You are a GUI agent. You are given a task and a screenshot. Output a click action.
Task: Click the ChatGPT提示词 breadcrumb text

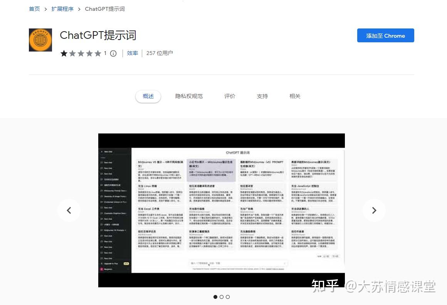(105, 9)
